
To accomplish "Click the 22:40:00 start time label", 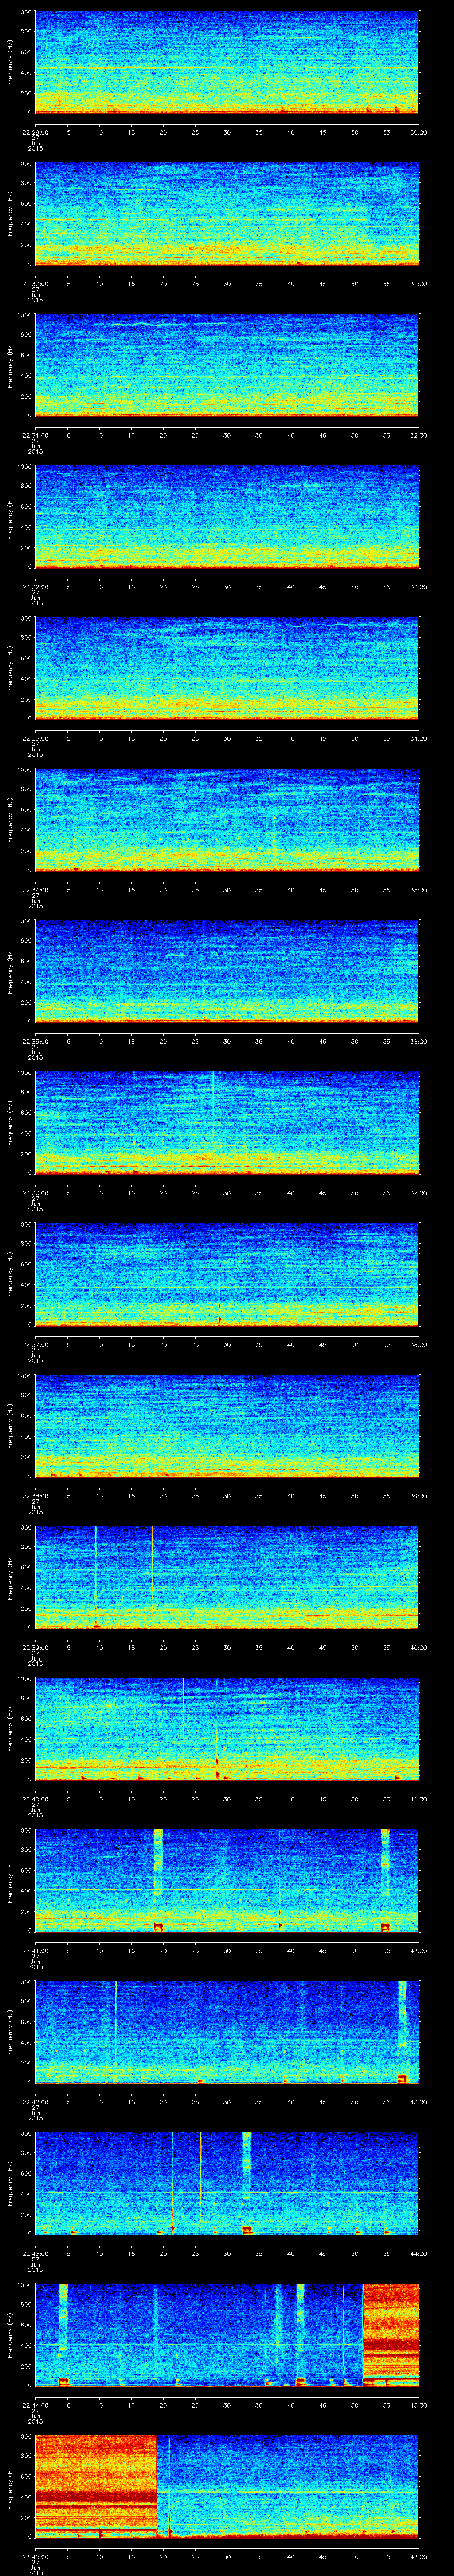I will click(x=35, y=1798).
